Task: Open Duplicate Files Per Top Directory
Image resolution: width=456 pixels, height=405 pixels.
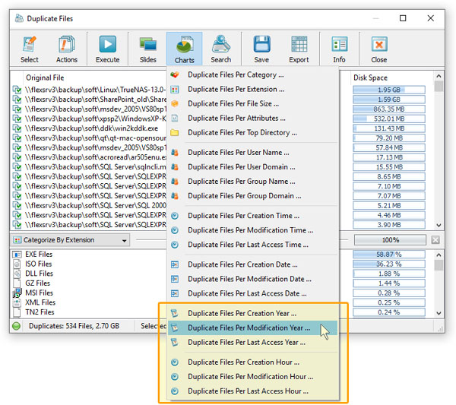Action: (x=252, y=133)
